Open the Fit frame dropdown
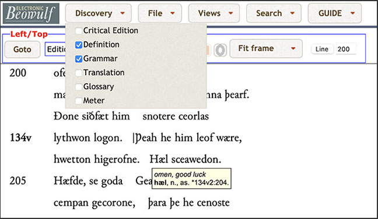 point(266,48)
